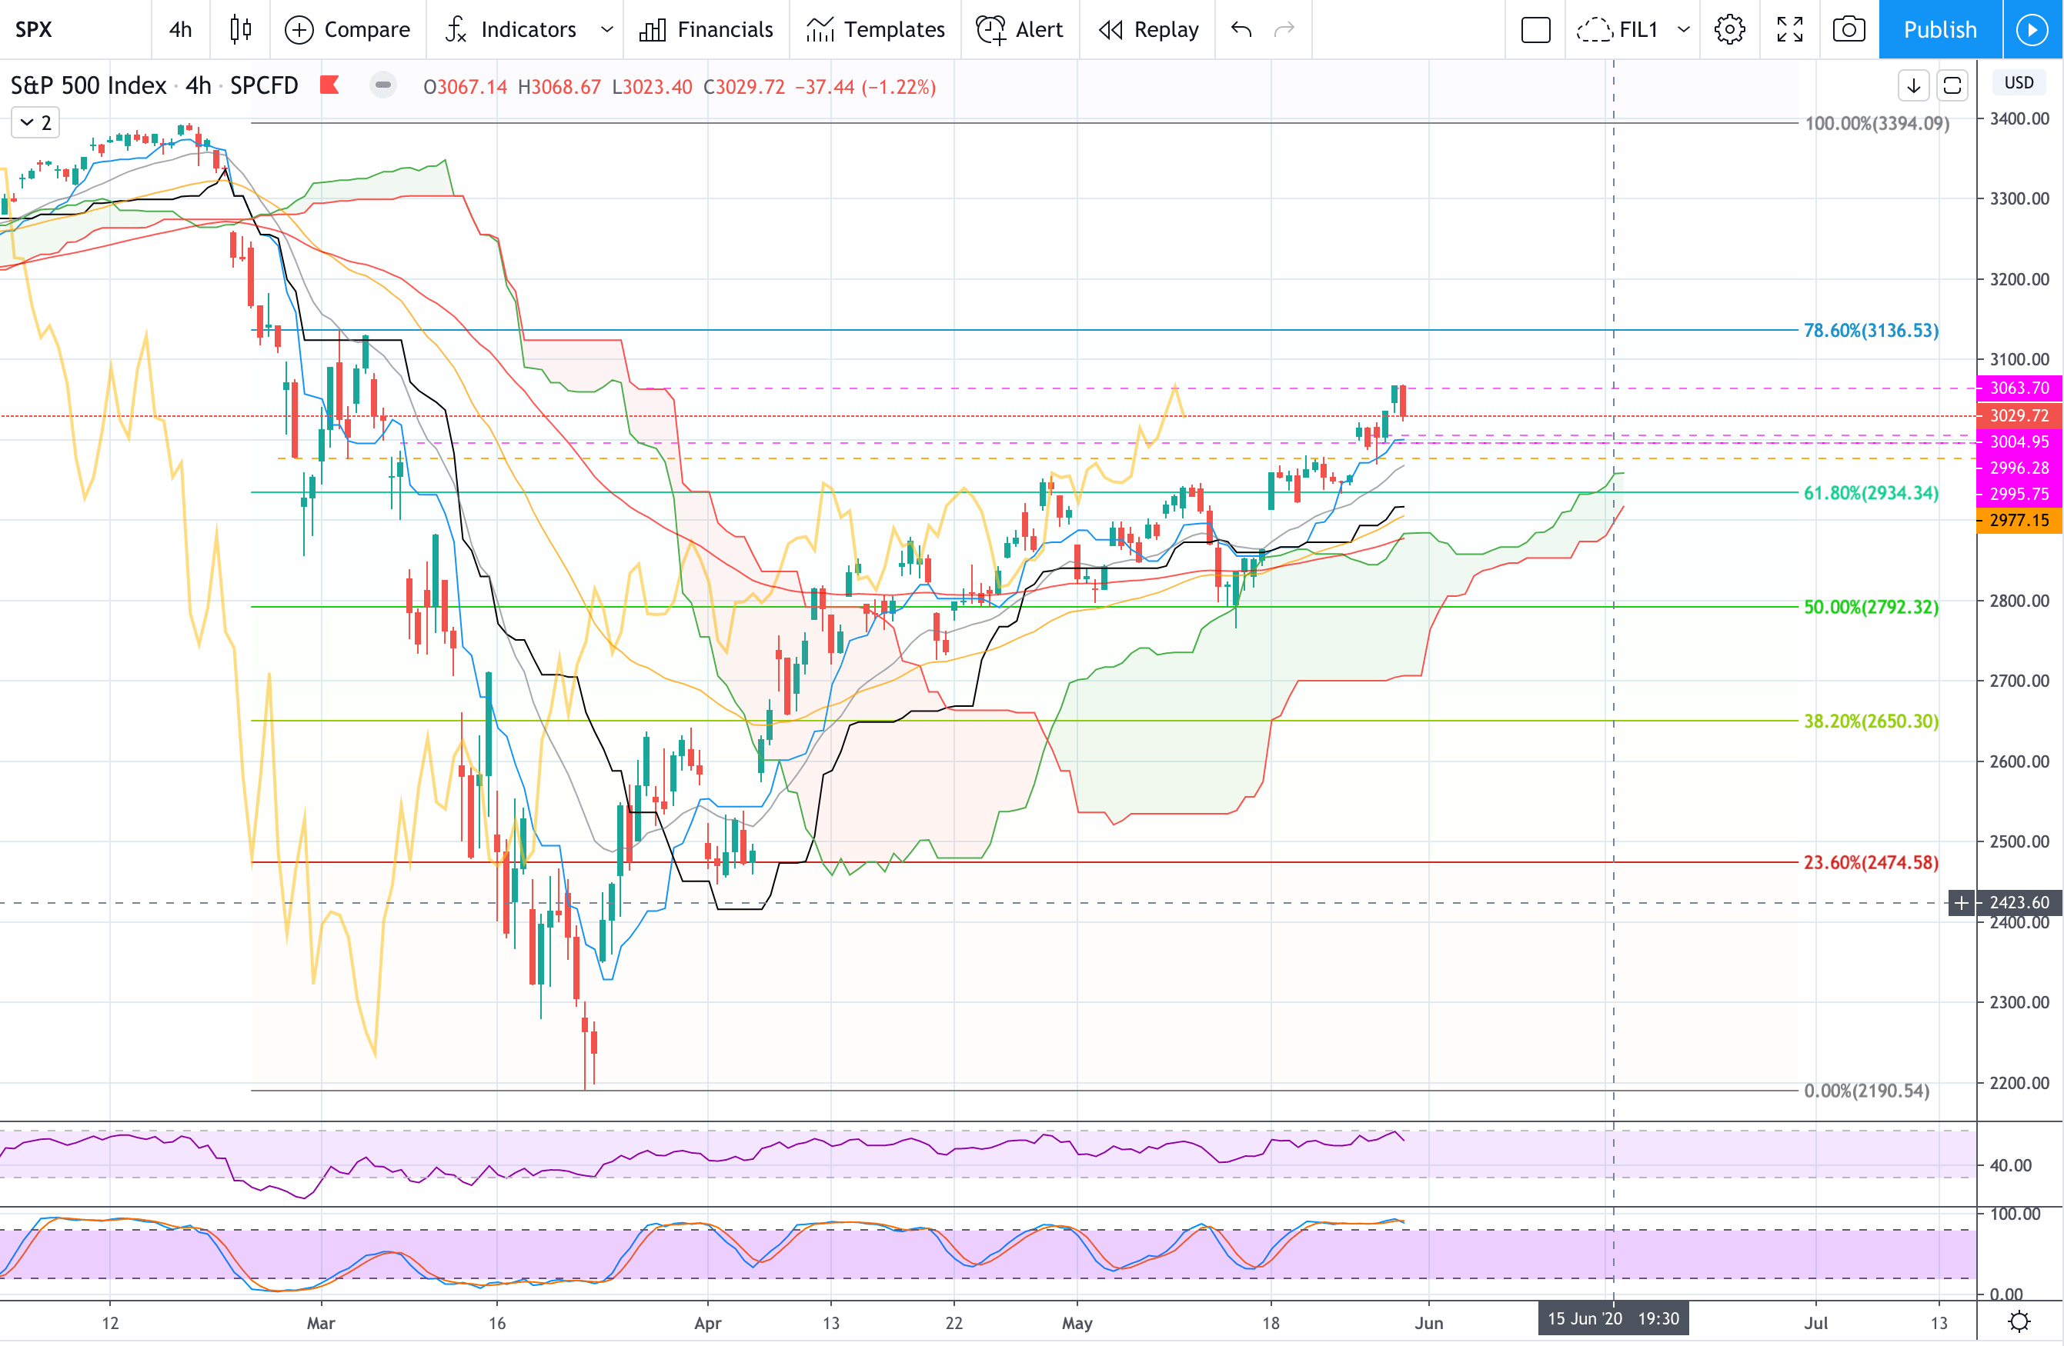
Task: Click the 100.00 stochastic scale value
Action: (x=2015, y=1214)
